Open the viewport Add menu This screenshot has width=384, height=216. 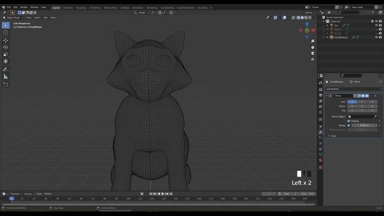46,17
